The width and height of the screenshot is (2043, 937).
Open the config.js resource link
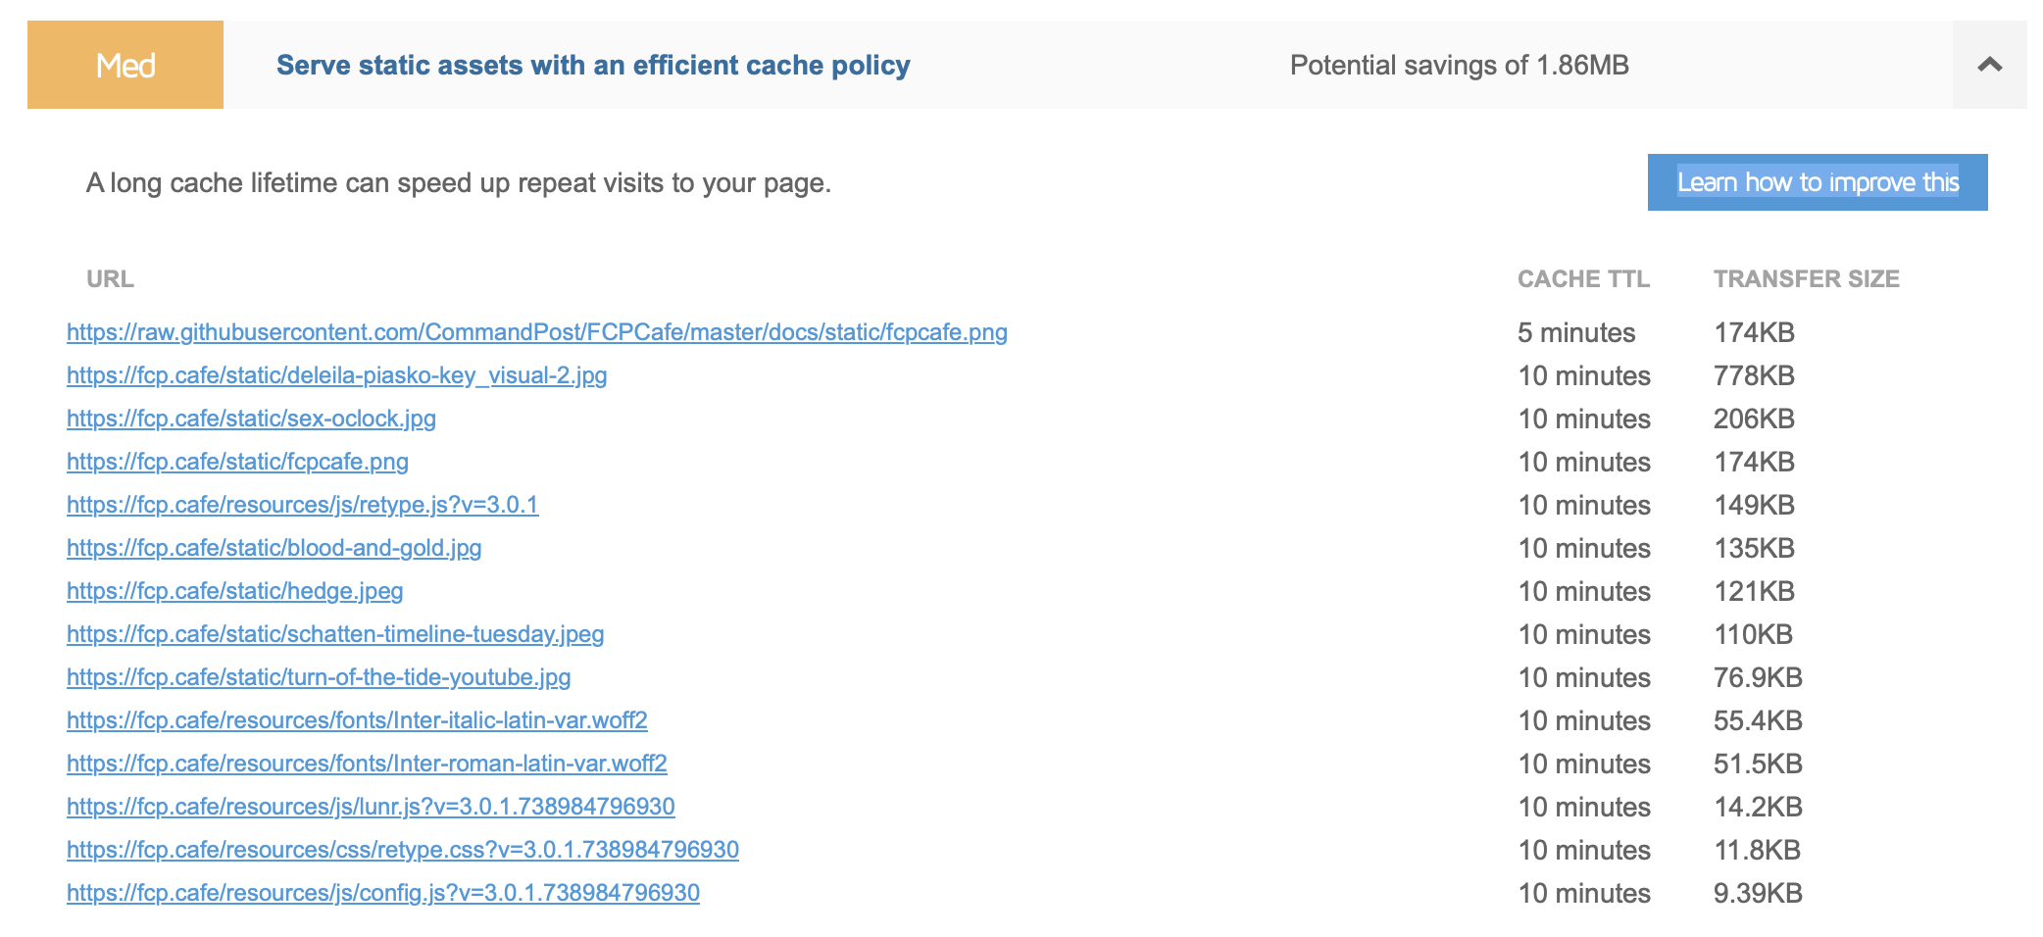click(x=381, y=893)
